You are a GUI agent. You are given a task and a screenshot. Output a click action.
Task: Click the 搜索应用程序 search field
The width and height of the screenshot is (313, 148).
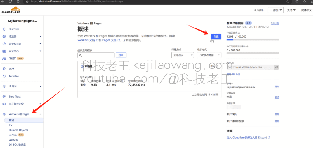[x=96, y=55]
